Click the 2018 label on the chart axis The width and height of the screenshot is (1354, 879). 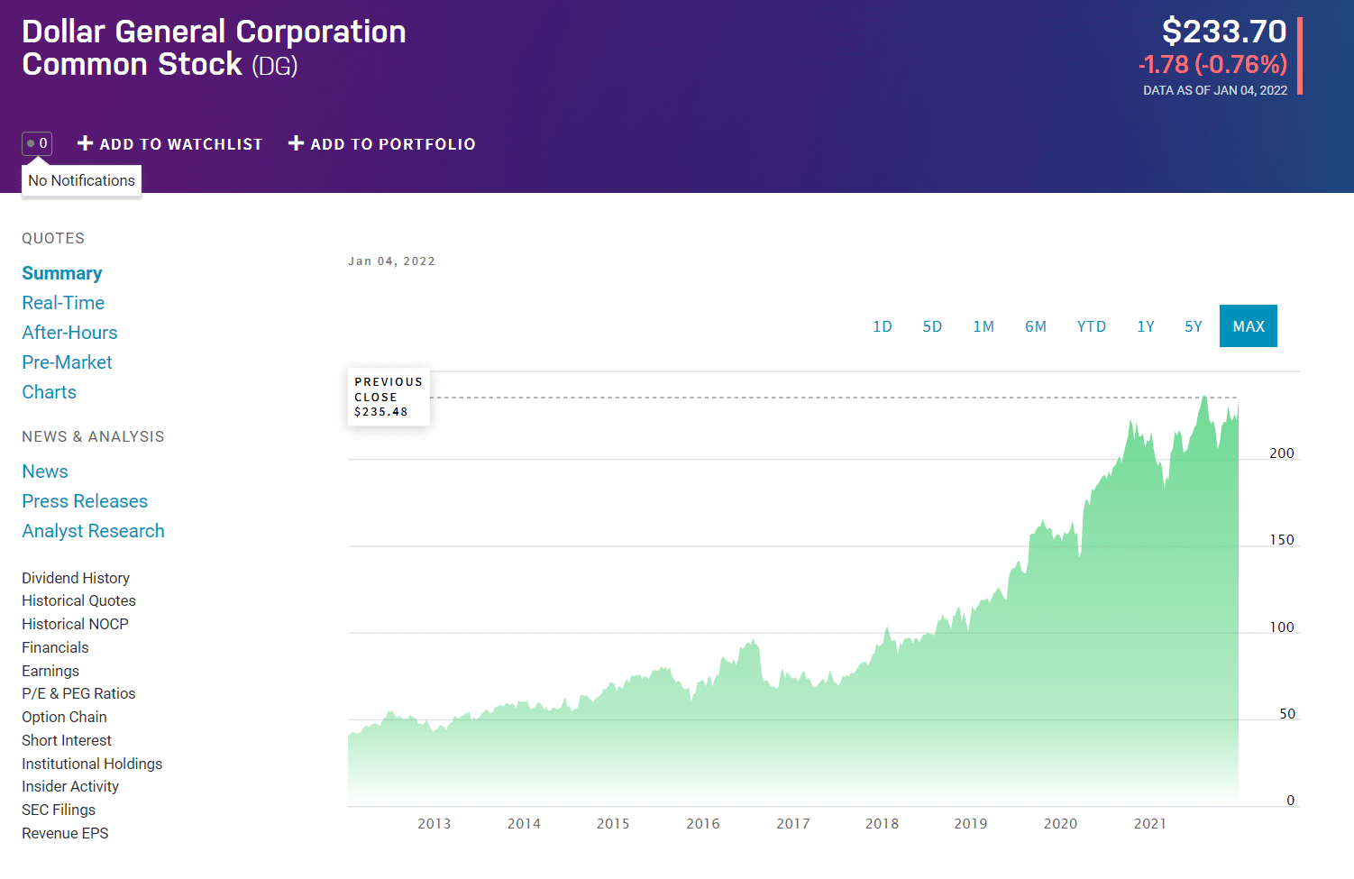[x=882, y=824]
